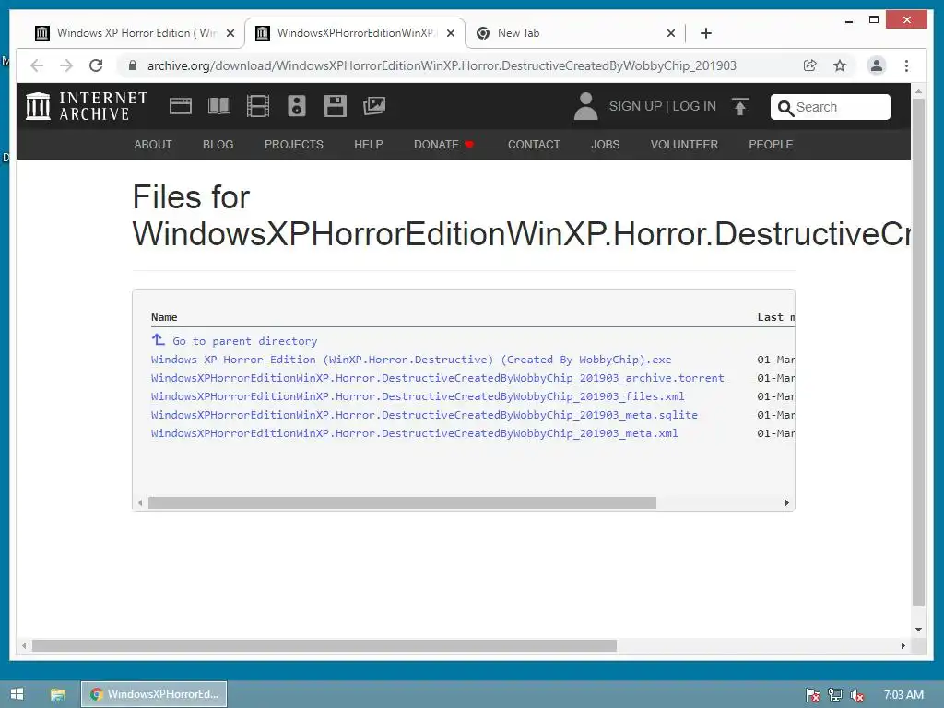
Task: Close the New Tab tab
Action: pyautogui.click(x=671, y=34)
